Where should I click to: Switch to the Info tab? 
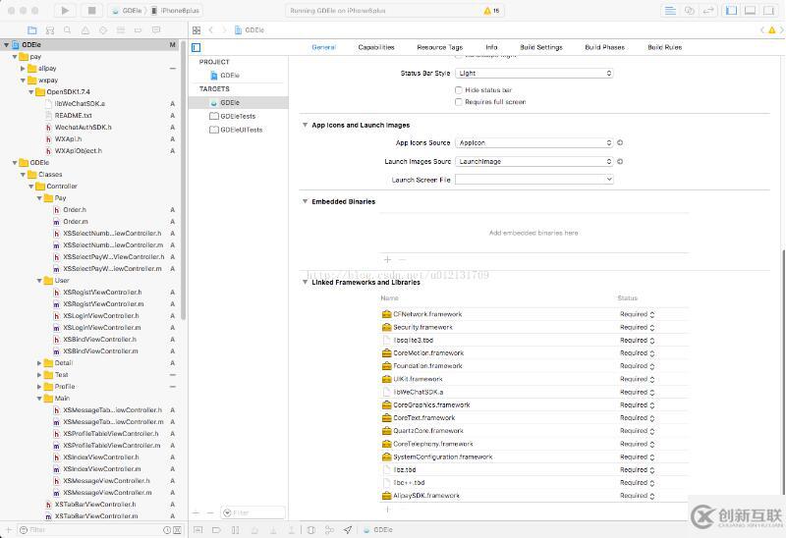(491, 47)
